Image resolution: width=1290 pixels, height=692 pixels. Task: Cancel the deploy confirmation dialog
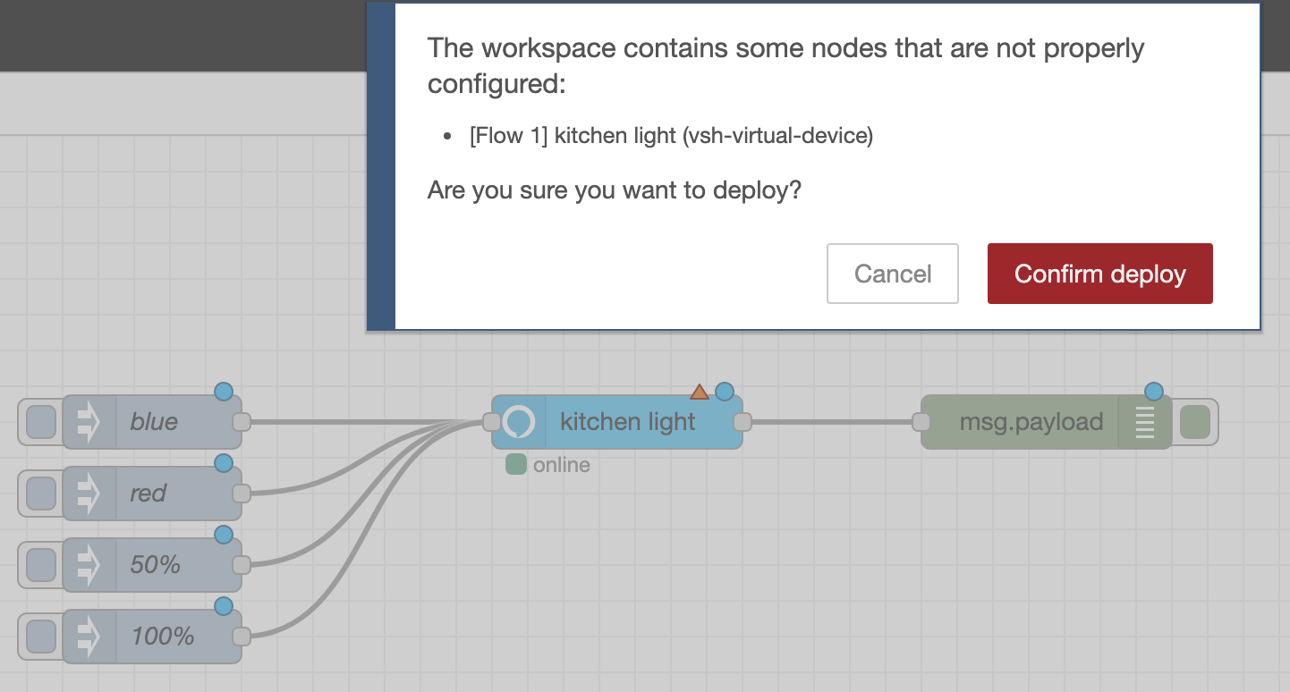pyautogui.click(x=892, y=274)
